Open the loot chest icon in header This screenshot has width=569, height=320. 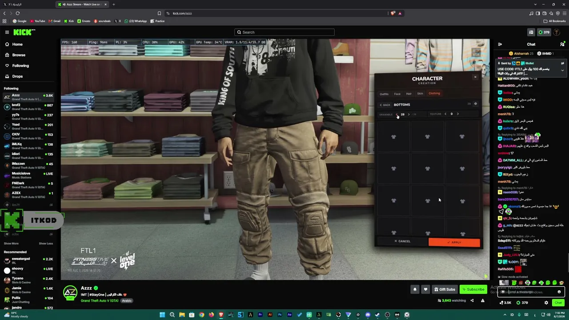531,32
